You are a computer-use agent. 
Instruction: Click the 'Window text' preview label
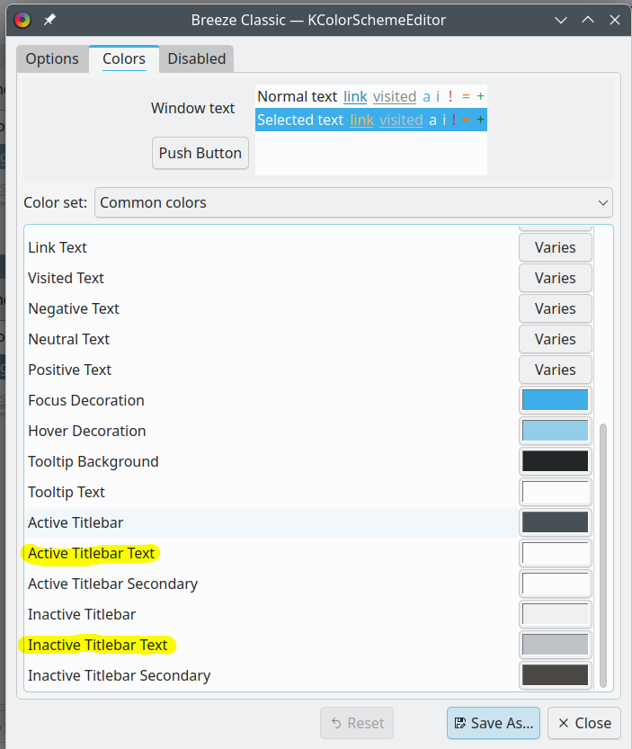click(193, 108)
